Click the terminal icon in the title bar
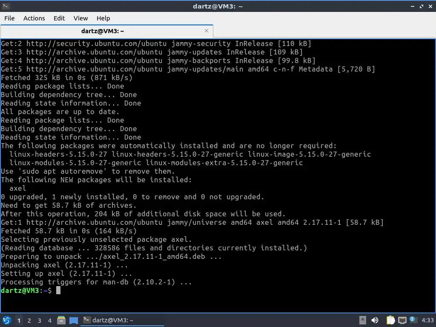 (6, 6)
